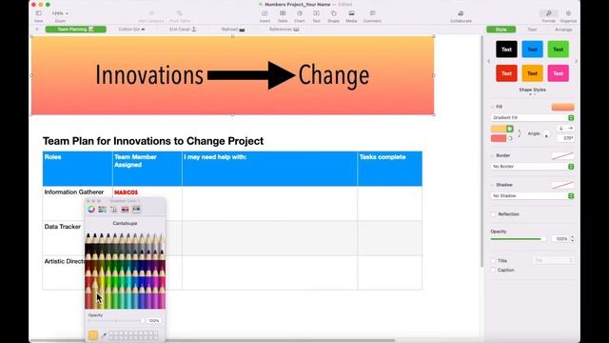Toggle the Format inspector icon

tap(548, 13)
